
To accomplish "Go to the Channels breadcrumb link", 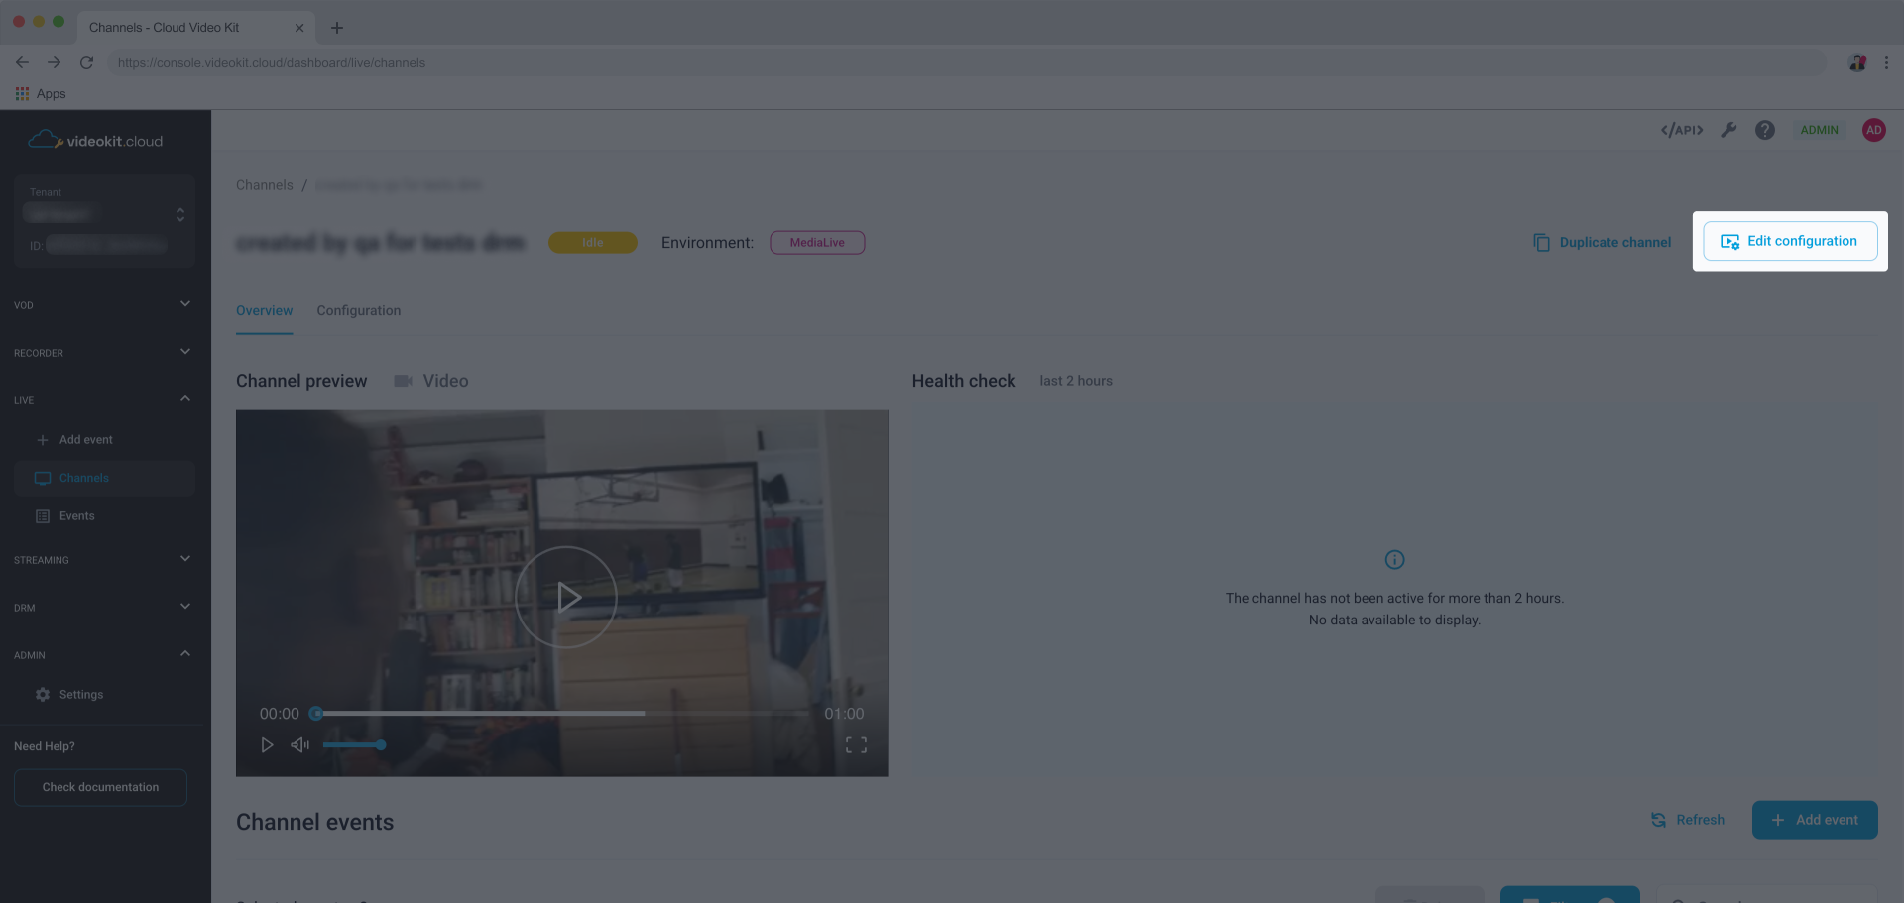I will (264, 185).
